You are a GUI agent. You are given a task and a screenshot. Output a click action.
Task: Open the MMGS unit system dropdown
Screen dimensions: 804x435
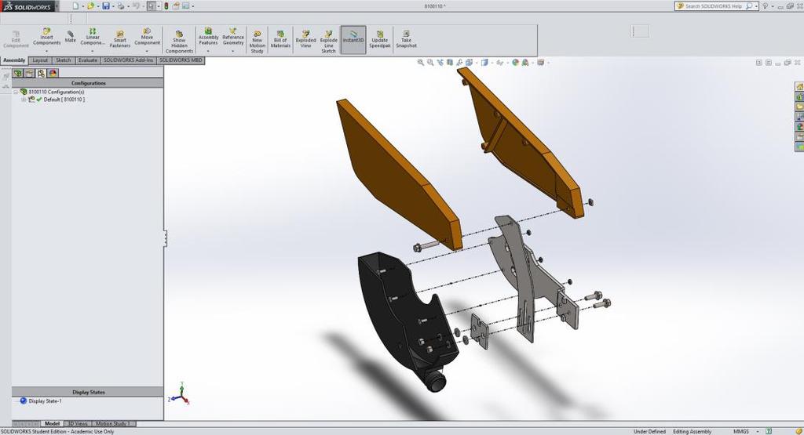(759, 431)
